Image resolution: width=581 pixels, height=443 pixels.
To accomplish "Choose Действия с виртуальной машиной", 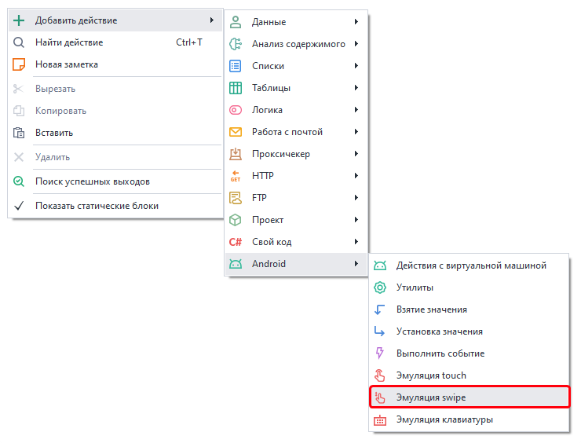I will point(471,265).
